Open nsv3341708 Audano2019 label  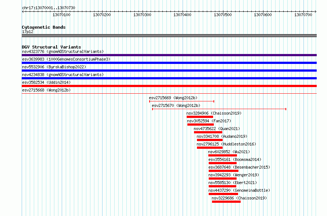coord(222,136)
